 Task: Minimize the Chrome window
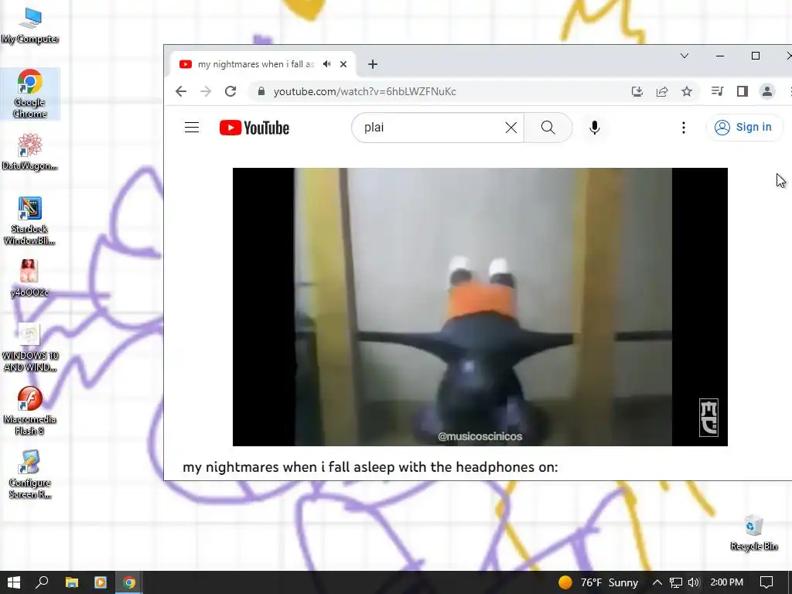pyautogui.click(x=720, y=56)
